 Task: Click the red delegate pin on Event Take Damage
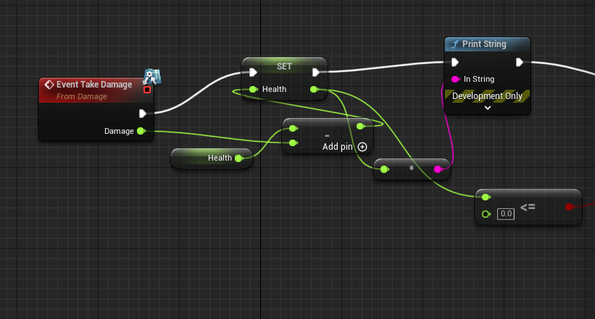coord(147,90)
